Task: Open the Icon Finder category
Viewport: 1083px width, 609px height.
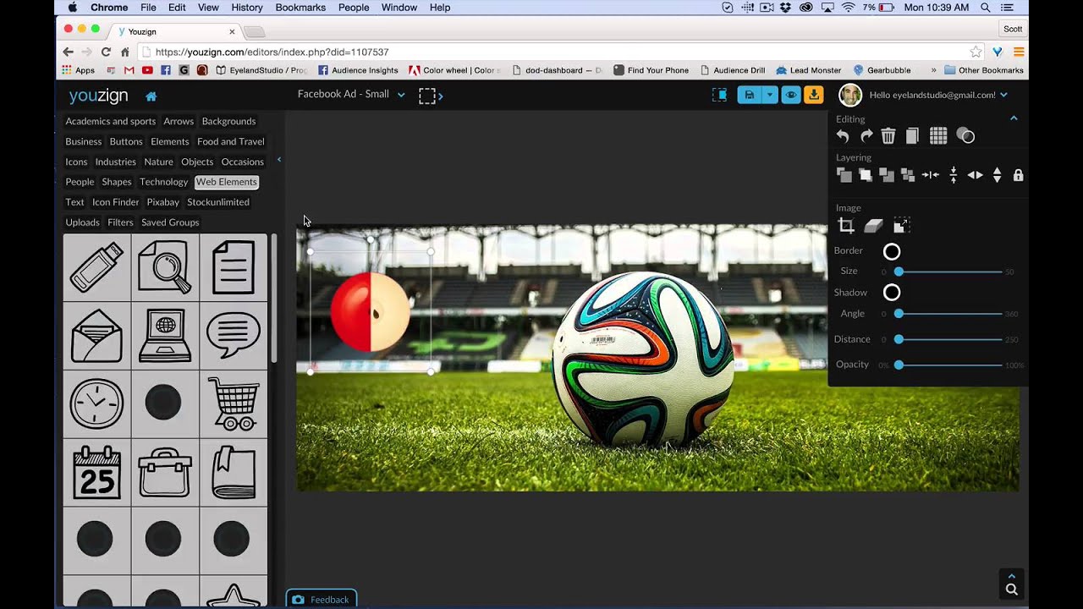Action: (x=116, y=202)
